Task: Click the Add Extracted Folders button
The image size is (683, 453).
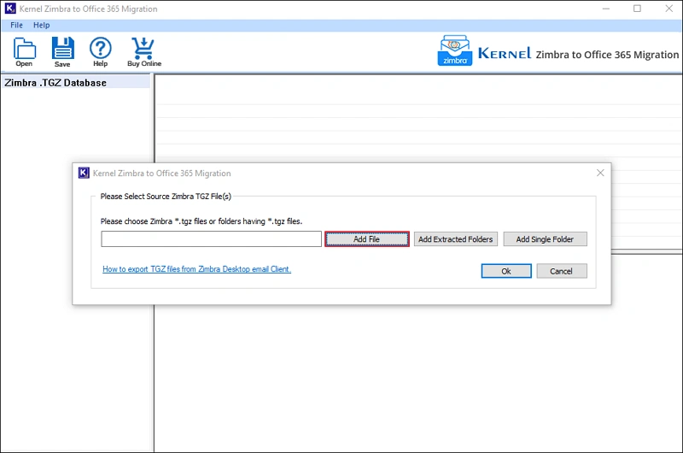Action: coord(456,239)
